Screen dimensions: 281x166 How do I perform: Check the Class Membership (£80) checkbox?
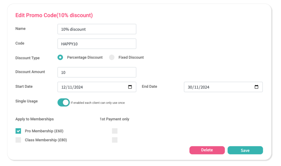point(18,140)
